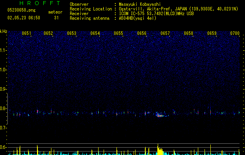Click the 0700 time marker
The image size is (245, 155).
(235, 33)
